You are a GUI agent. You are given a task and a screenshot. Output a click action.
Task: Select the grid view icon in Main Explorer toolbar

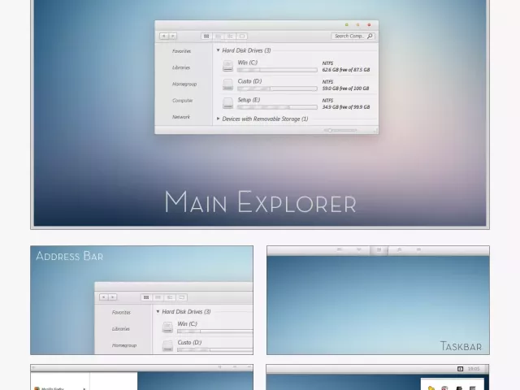coord(206,36)
